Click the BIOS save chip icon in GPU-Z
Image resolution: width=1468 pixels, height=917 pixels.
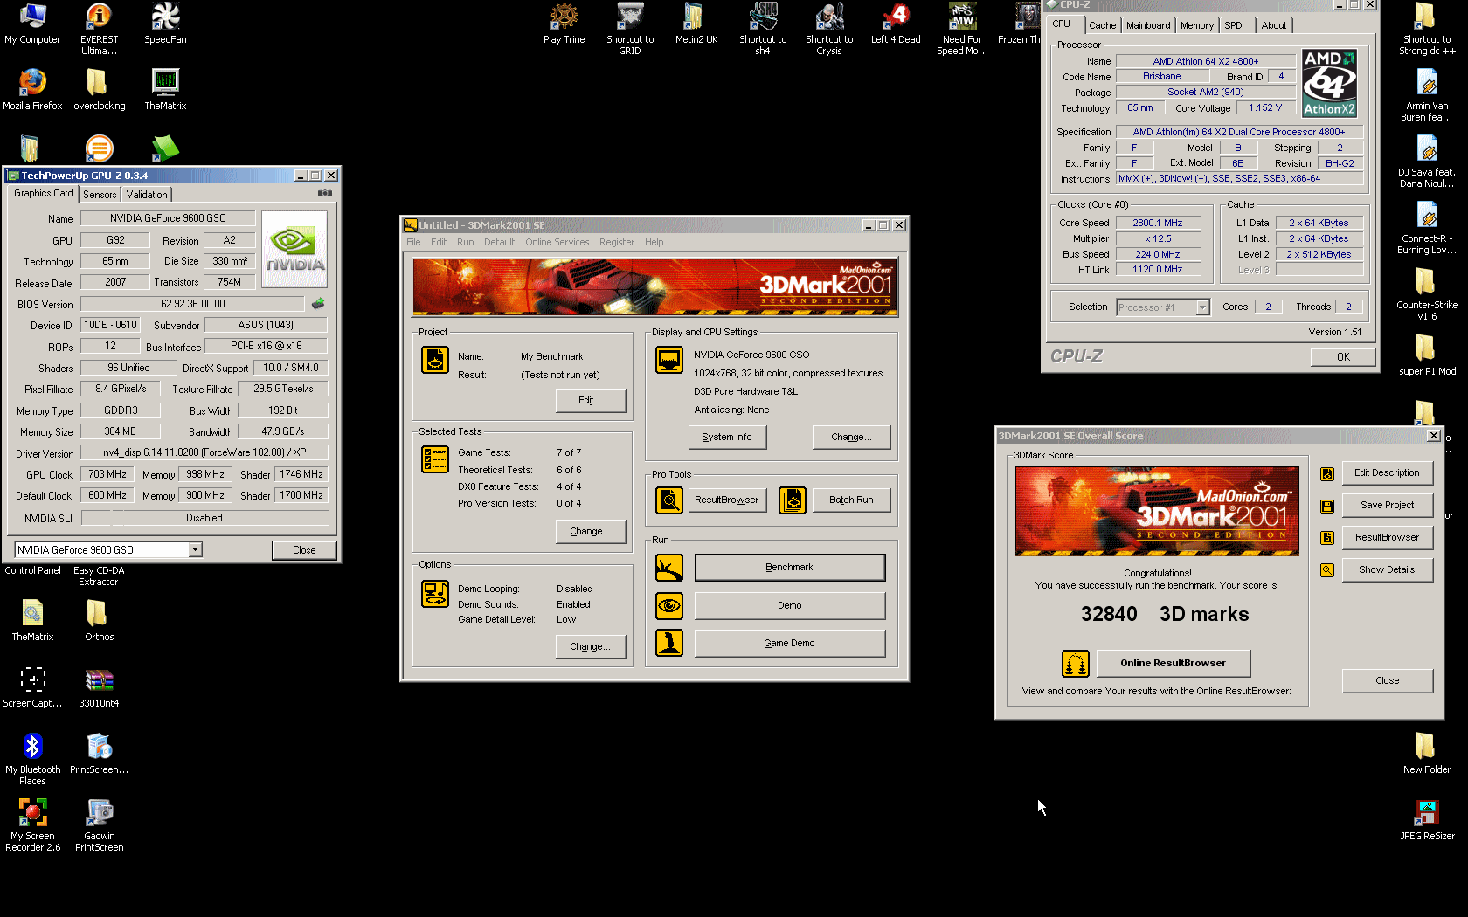pyautogui.click(x=318, y=304)
